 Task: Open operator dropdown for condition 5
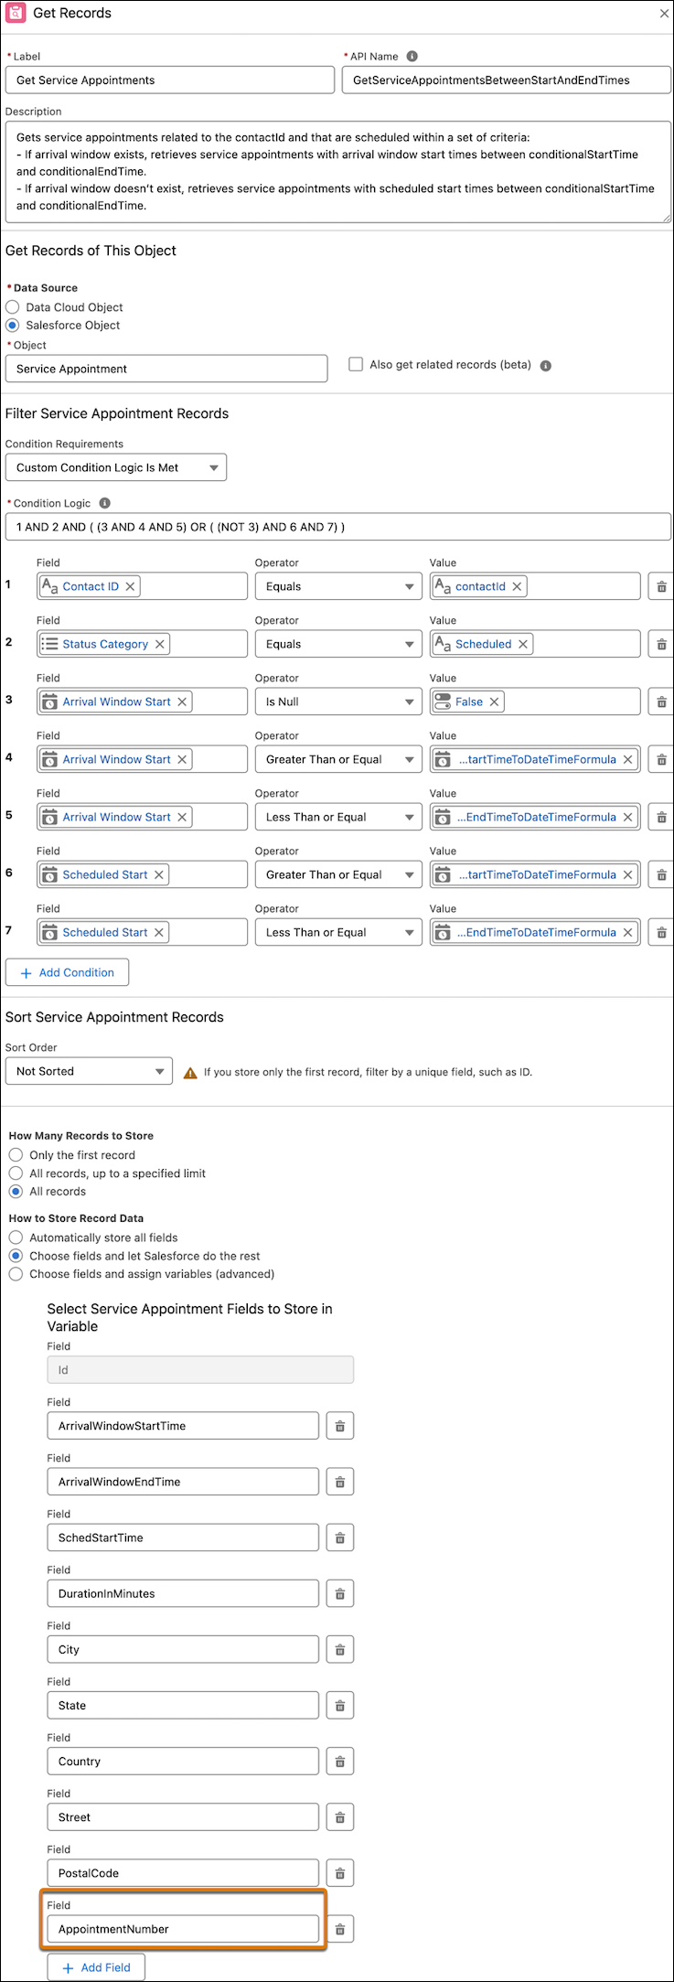point(338,817)
